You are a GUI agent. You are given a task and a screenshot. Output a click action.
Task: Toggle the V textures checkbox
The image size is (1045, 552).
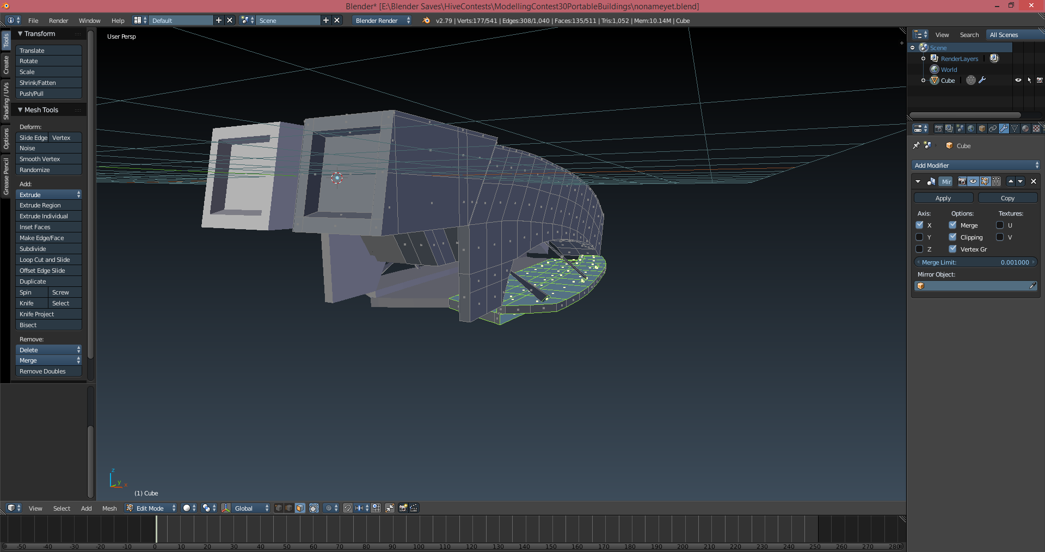click(1000, 237)
